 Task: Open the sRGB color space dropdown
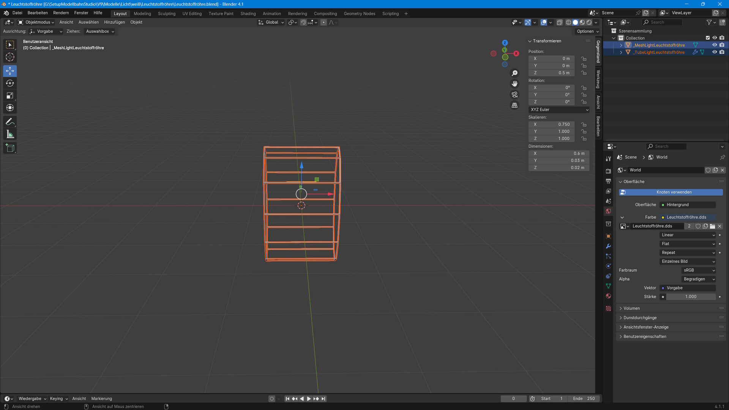tap(699, 270)
